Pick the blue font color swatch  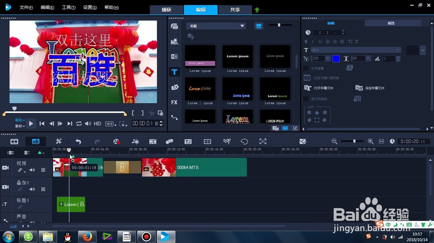336,58
